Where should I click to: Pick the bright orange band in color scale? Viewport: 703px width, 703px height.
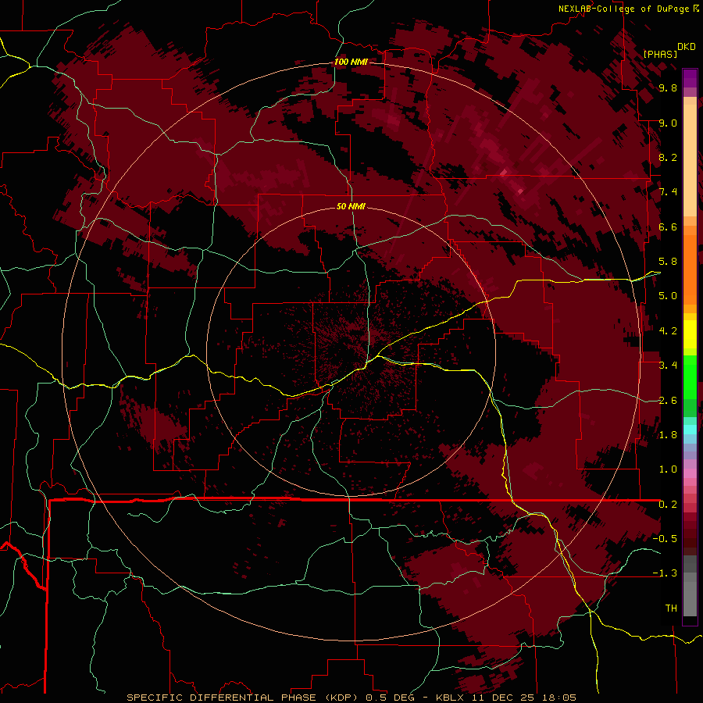point(690,269)
